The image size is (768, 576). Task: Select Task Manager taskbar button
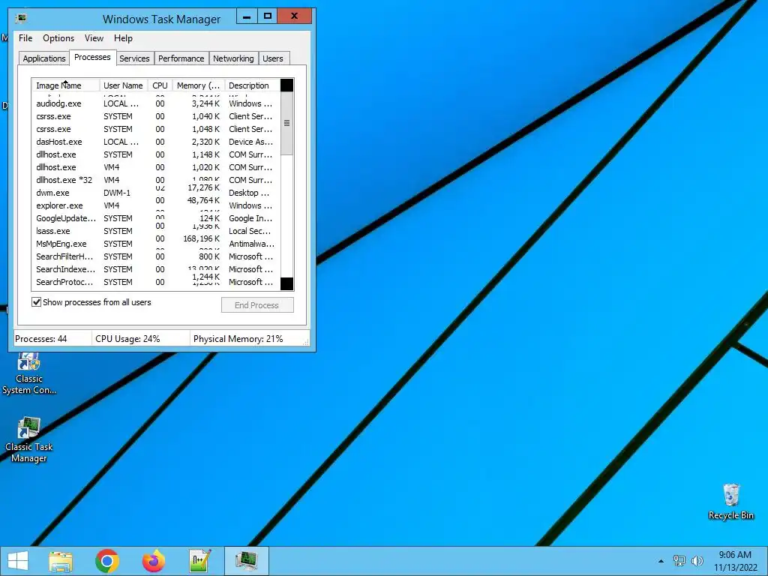click(x=247, y=561)
